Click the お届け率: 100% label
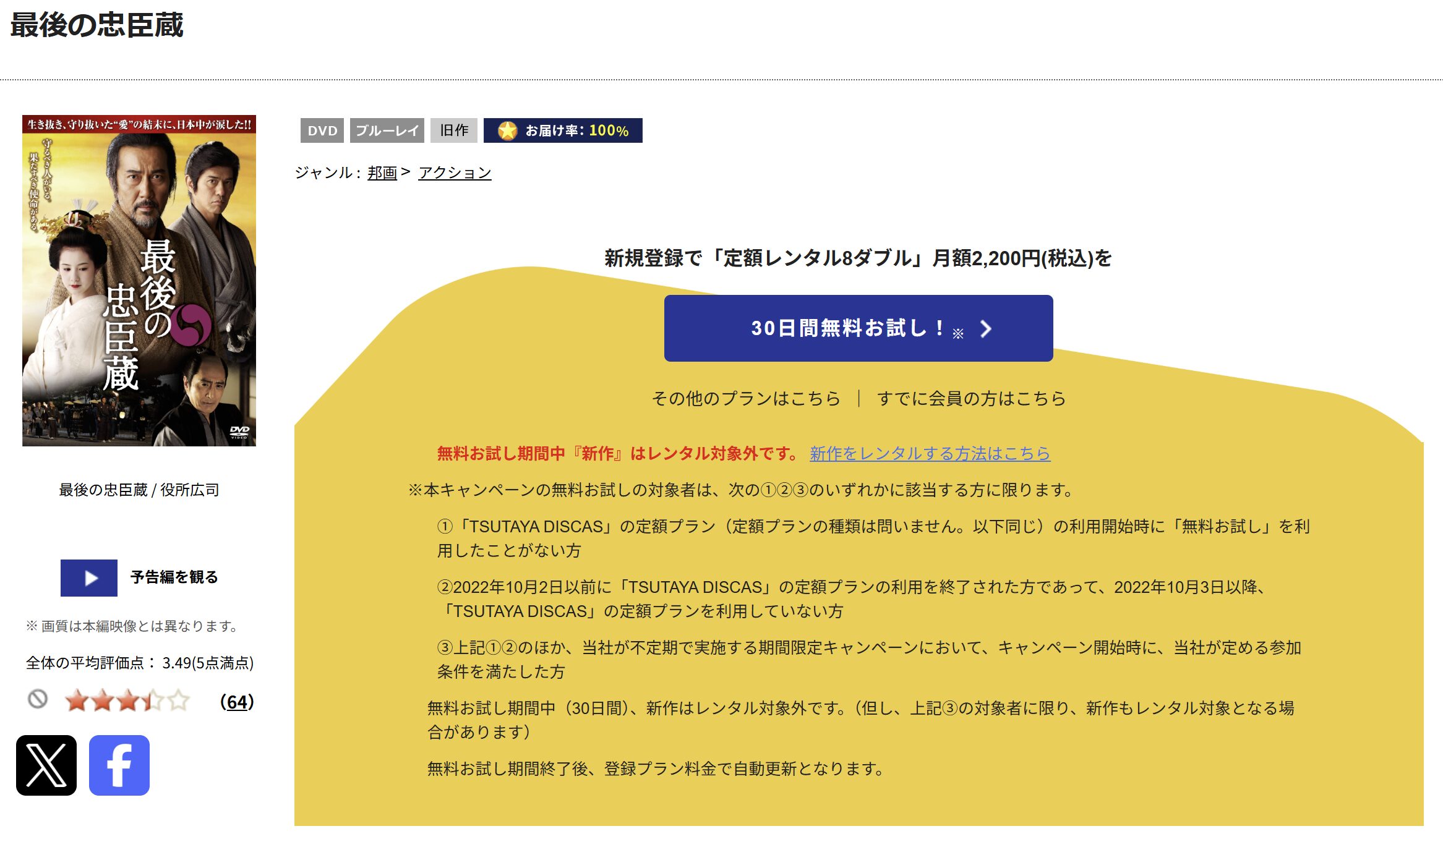Viewport: 1443px width, 847px height. point(577,130)
